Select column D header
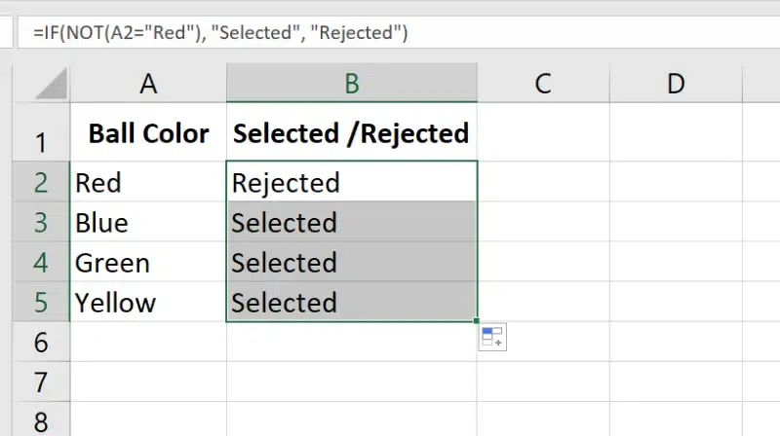 (x=675, y=85)
